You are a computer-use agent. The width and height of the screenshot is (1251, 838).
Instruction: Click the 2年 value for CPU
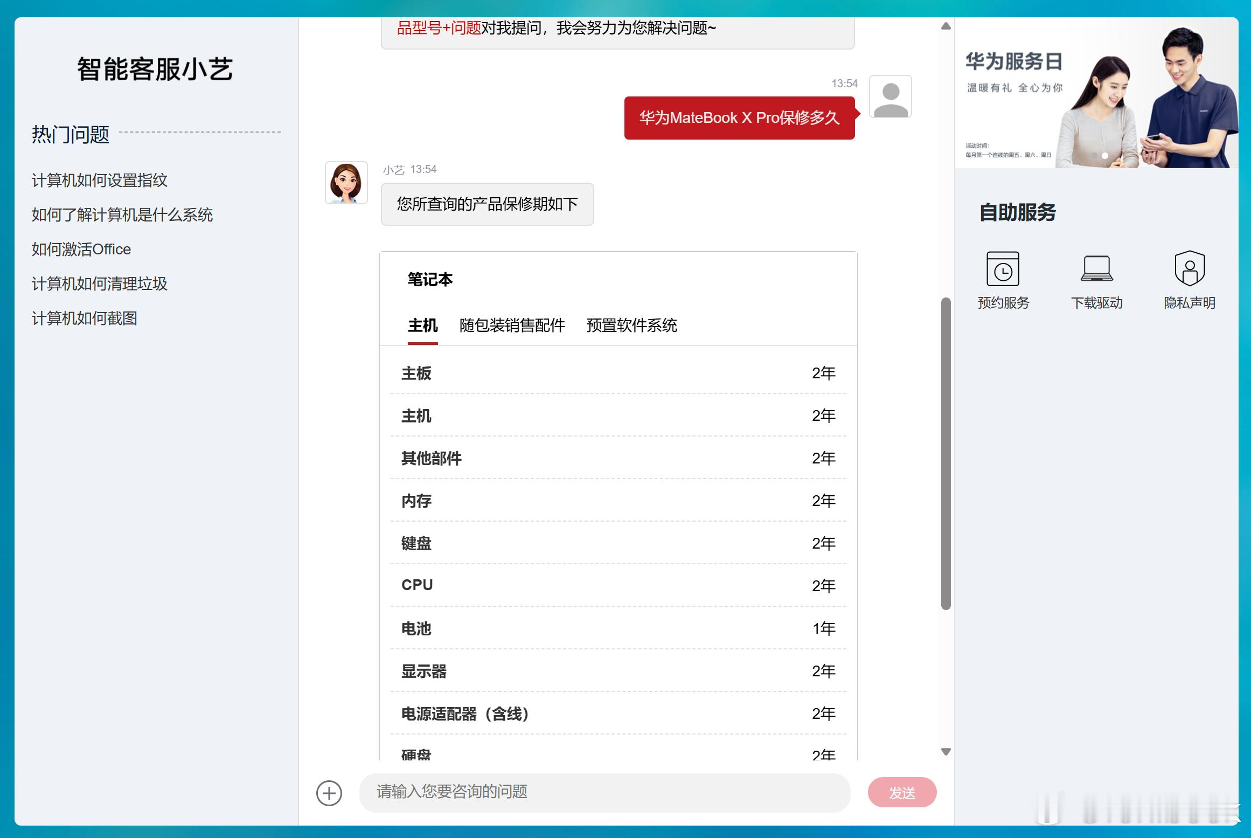point(824,586)
